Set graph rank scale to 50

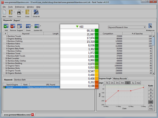pyautogui.click(x=151, y=99)
